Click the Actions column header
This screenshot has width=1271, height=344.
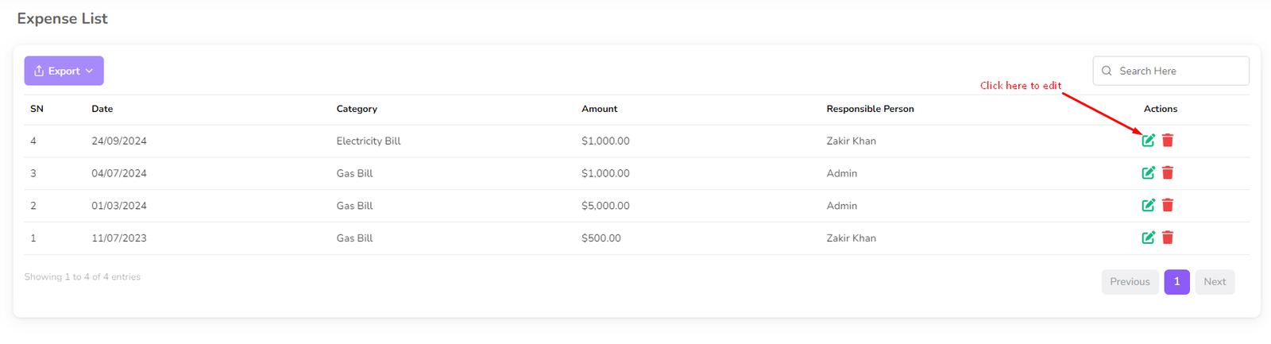tap(1160, 109)
